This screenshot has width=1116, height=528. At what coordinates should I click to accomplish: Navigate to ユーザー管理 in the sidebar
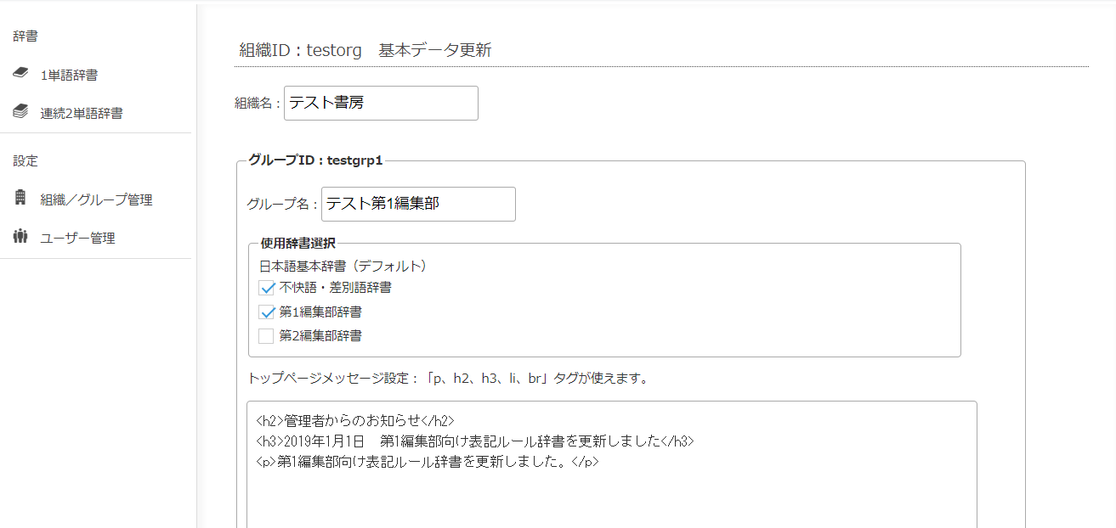[x=77, y=239]
